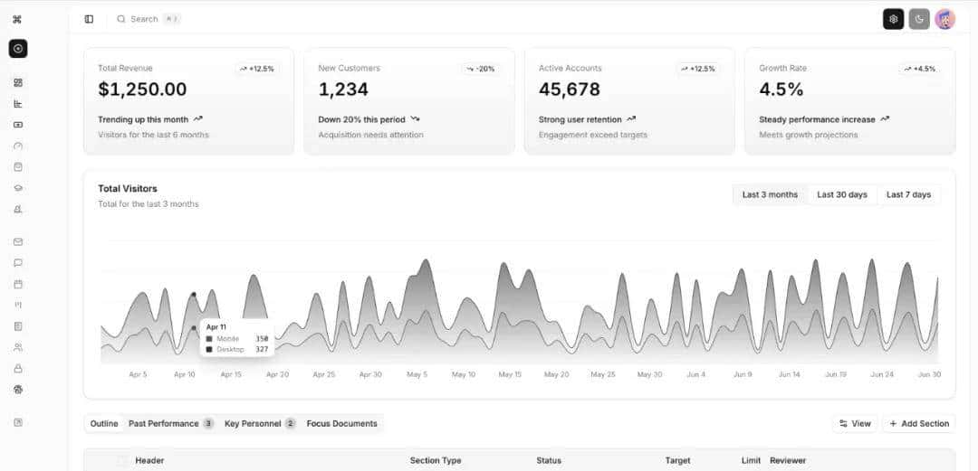Click the plus icon beside Add Section
Image resolution: width=978 pixels, height=471 pixels.
click(893, 424)
